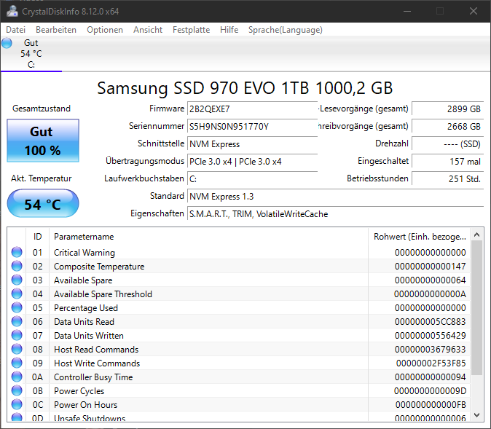Click status orb of Controller Busy Time row
The image size is (491, 429).
17,377
